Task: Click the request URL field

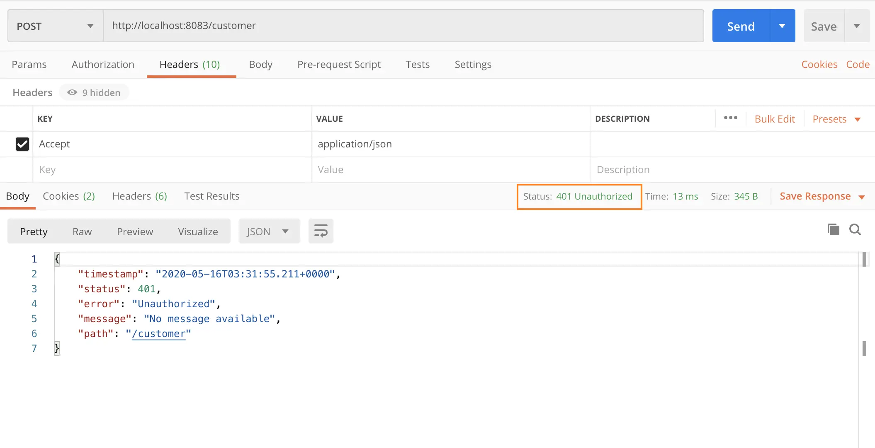Action: (403, 26)
